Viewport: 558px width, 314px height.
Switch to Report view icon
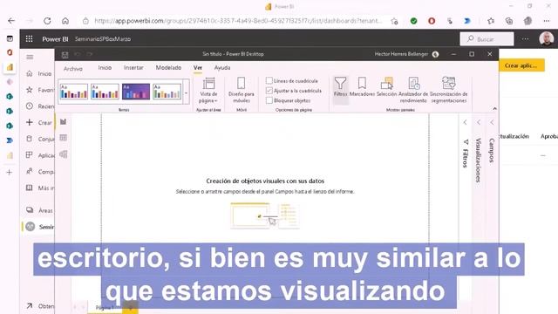[x=64, y=122]
